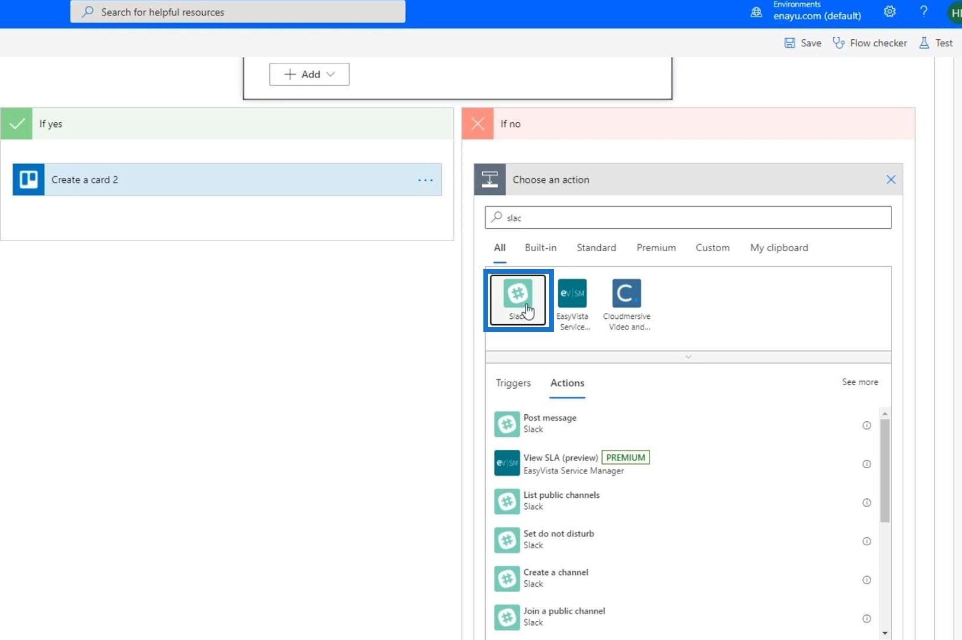This screenshot has height=640, width=962.
Task: Close the Choose an action panel
Action: coord(891,180)
